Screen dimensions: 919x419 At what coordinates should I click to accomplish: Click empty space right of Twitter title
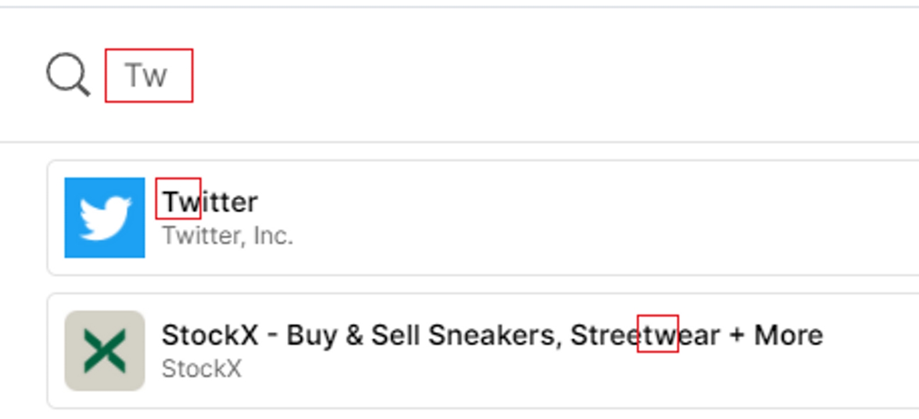523,202
